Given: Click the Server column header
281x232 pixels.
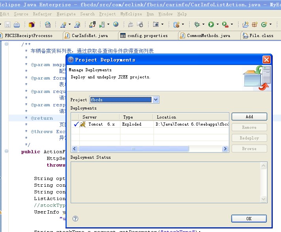Looking at the screenshot, I should click(x=99, y=117).
